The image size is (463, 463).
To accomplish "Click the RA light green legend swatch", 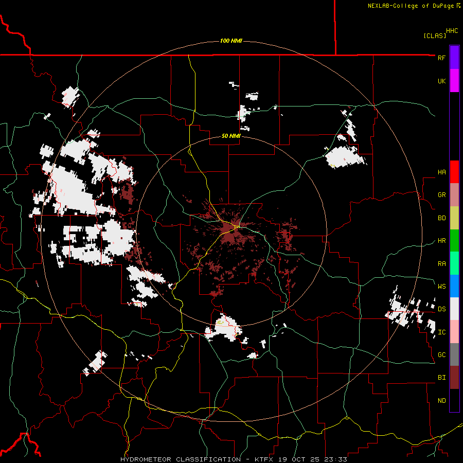I will pos(454,263).
